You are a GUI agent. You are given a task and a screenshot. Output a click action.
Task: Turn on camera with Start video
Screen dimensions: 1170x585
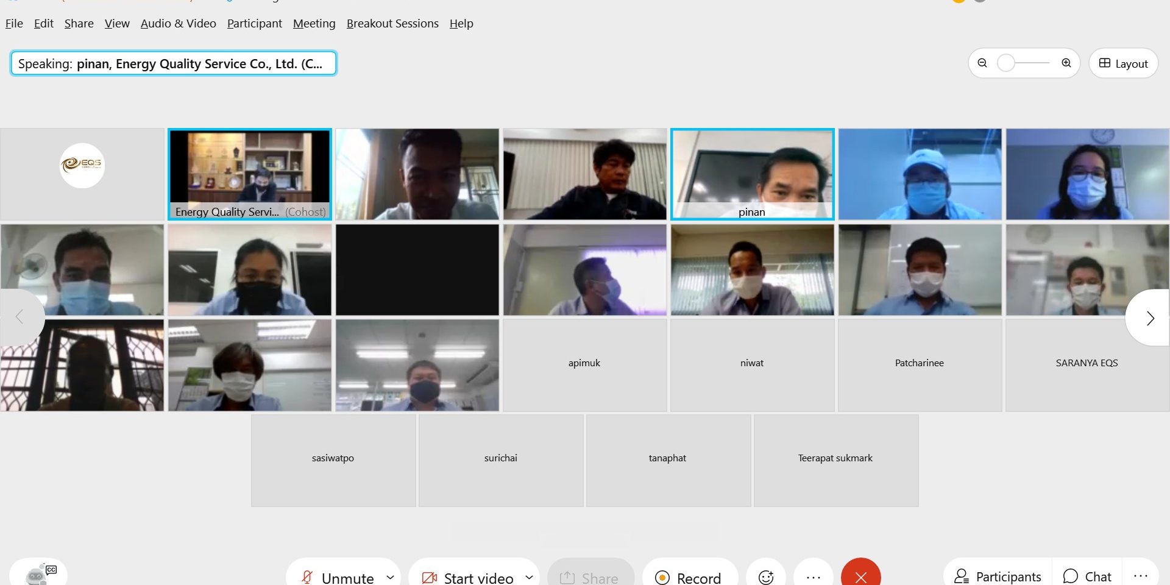tap(468, 577)
